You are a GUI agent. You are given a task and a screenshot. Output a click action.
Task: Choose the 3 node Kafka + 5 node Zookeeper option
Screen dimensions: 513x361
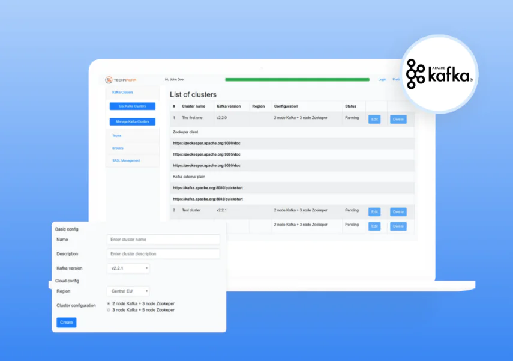point(109,310)
